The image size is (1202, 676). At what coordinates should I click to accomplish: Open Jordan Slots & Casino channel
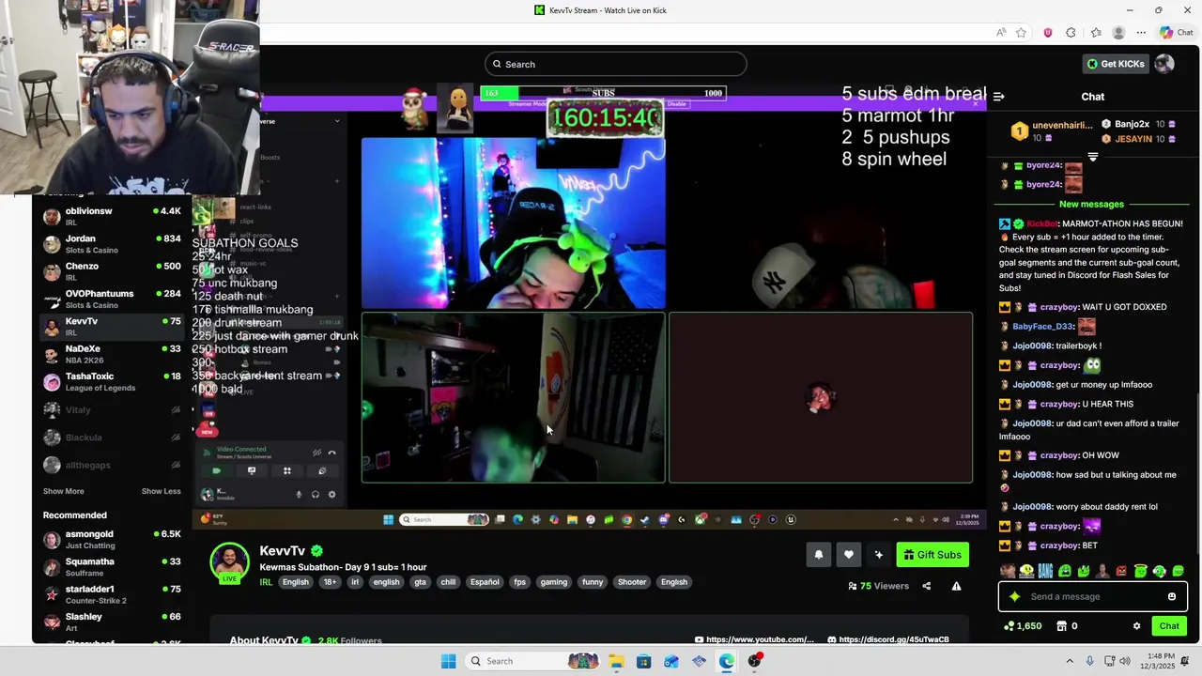pyautogui.click(x=112, y=244)
